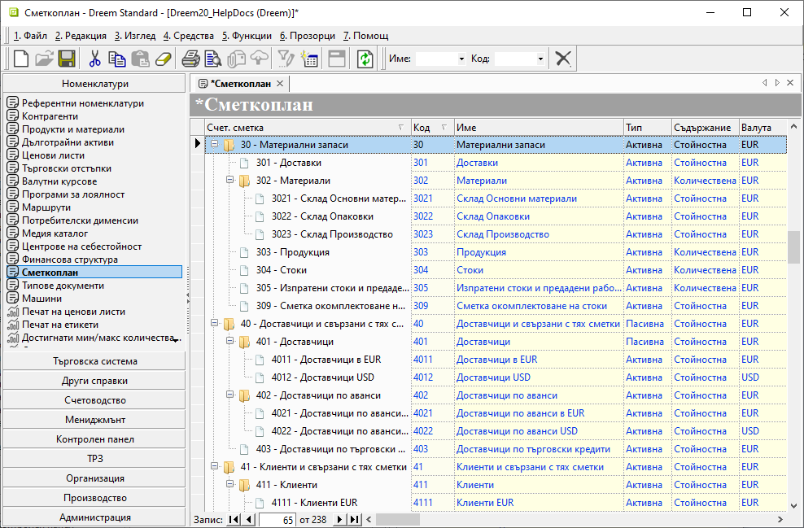804x528 pixels.
Task: Click the New document icon
Action: click(x=21, y=59)
